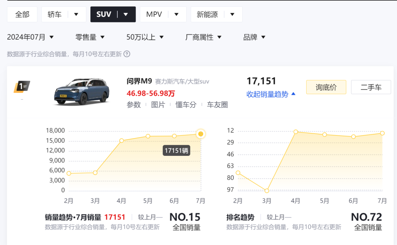This screenshot has height=245, width=397.
Task: Click the blue collapse arrow next to 收起销量趋势
Action: (x=293, y=94)
